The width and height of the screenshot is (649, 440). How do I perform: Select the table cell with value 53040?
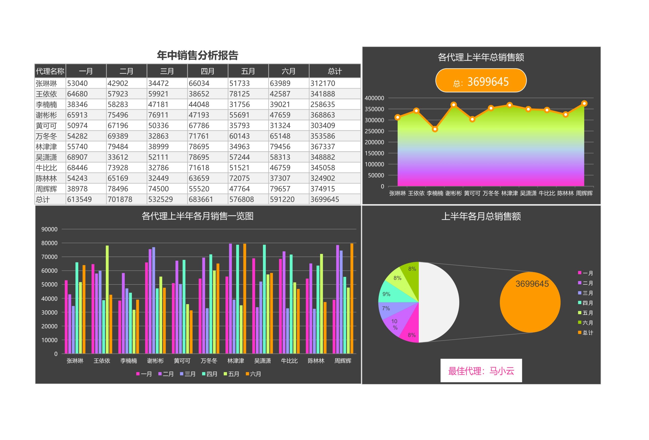click(86, 83)
